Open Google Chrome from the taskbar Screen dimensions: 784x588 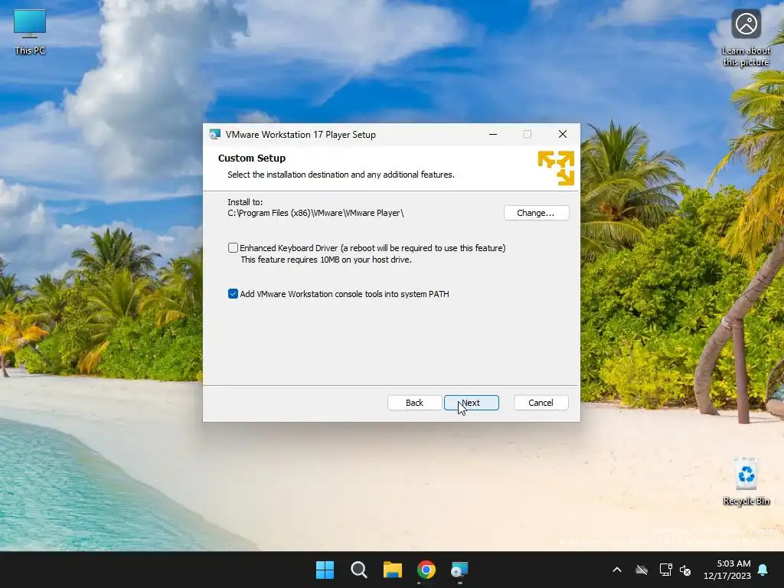pos(426,570)
